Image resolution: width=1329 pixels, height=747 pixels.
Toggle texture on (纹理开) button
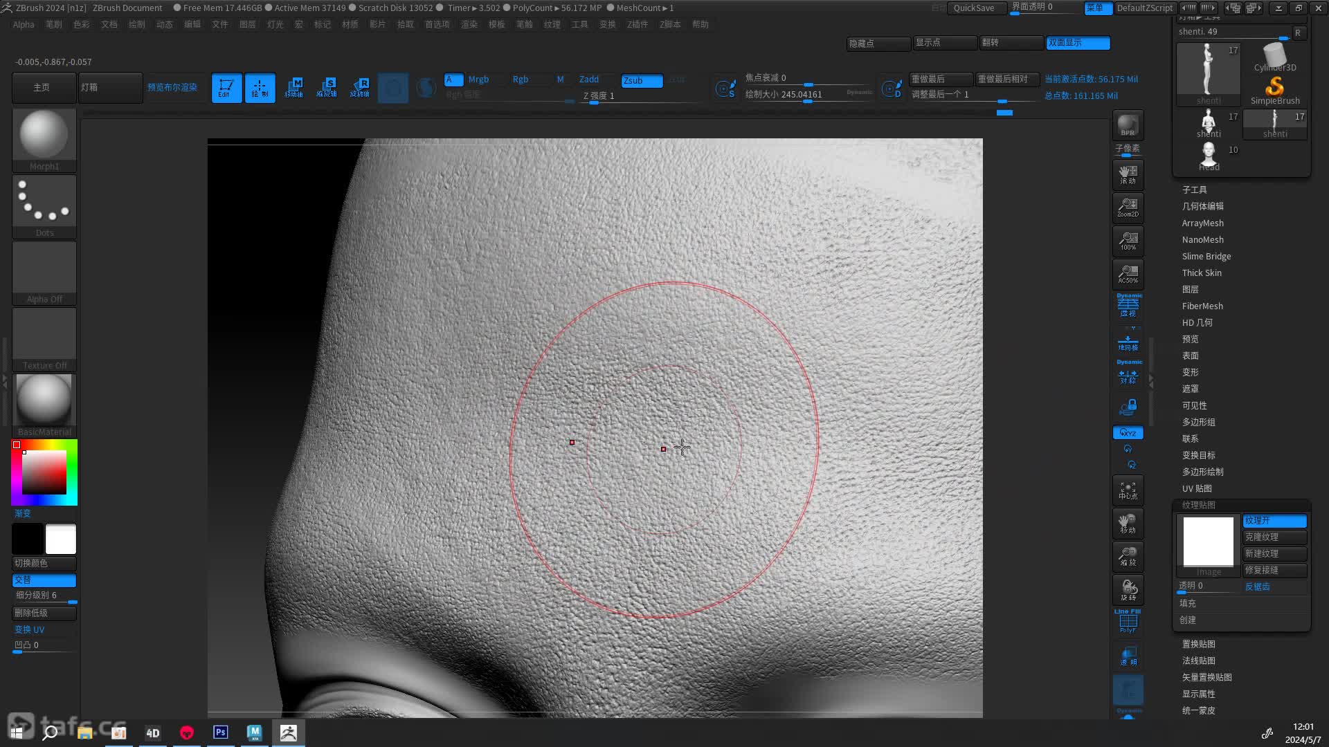[1274, 521]
